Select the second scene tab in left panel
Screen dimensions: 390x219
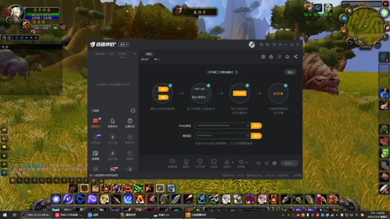point(112,54)
